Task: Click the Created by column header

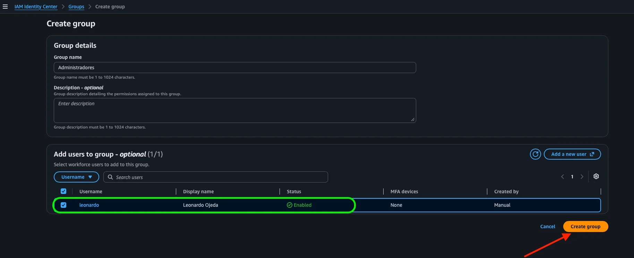Action: (x=506, y=192)
